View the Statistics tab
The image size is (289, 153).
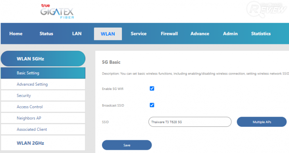pos(261,34)
